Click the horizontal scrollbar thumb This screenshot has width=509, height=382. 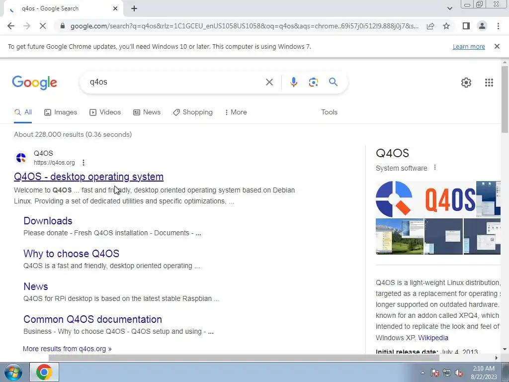click(244, 358)
